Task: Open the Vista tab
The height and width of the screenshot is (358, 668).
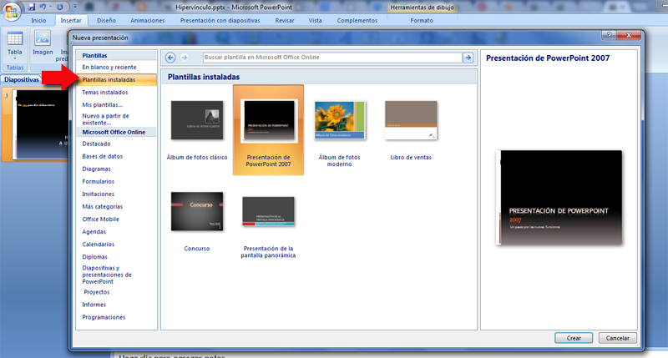Action: coord(316,20)
